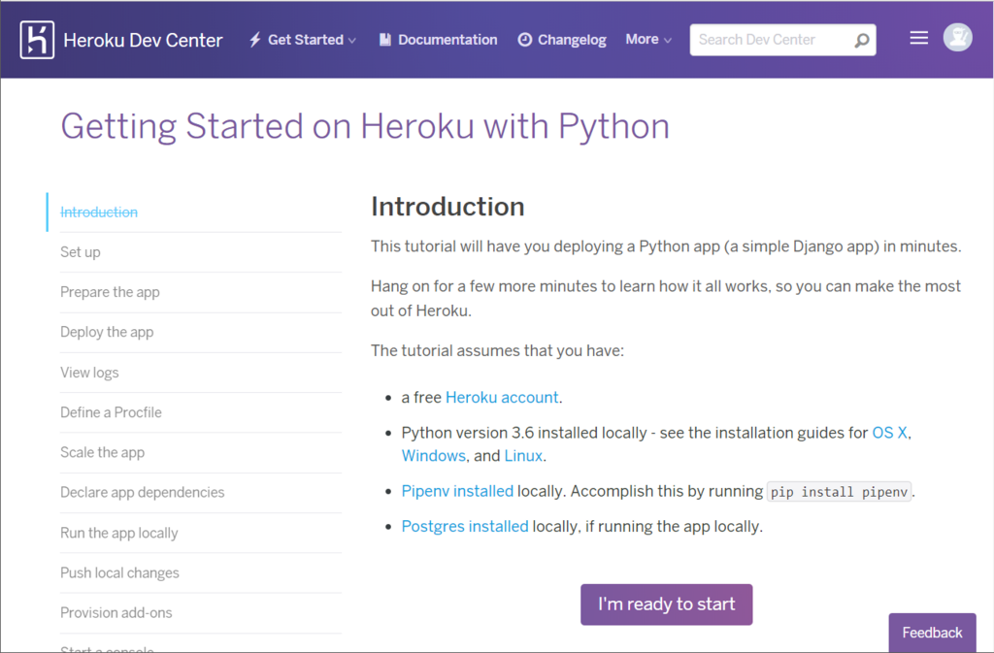
Task: Open the Linux installation guide link
Action: tap(523, 456)
